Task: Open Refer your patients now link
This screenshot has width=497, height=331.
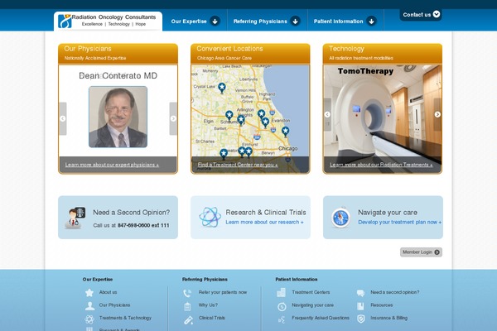Action: 223,292
